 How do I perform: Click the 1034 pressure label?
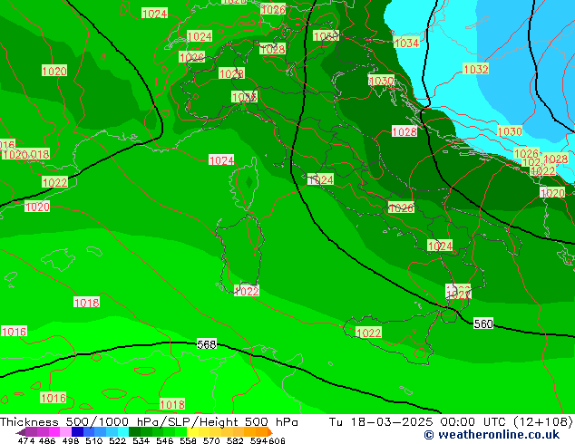(x=406, y=43)
